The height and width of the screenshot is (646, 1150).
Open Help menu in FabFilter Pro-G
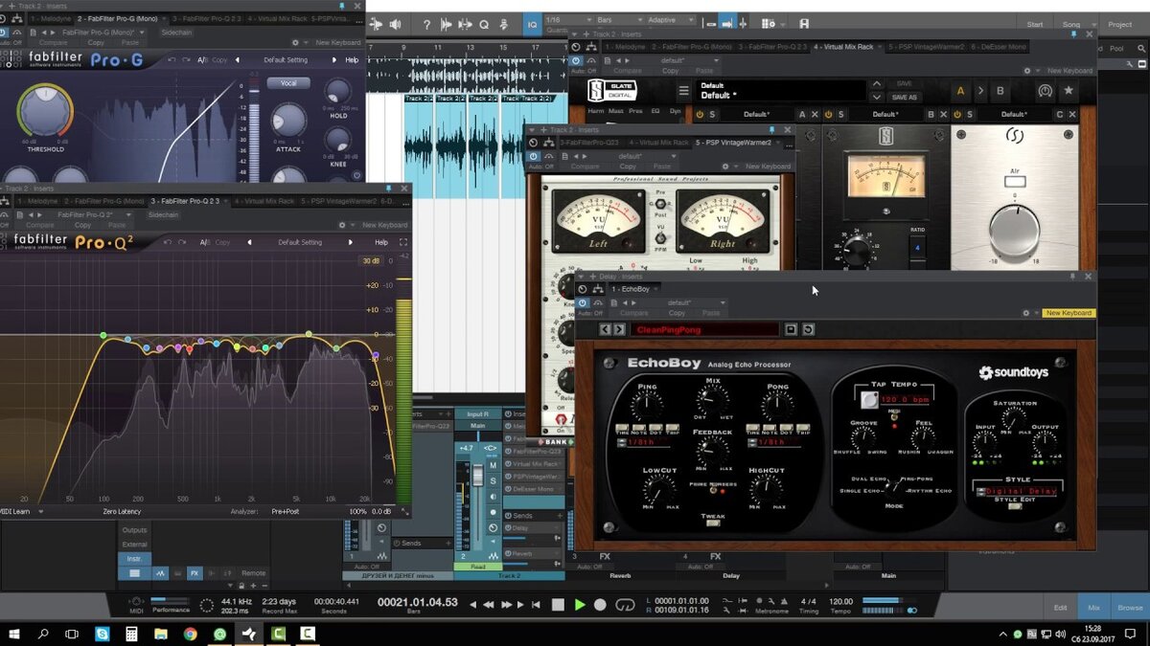[352, 59]
